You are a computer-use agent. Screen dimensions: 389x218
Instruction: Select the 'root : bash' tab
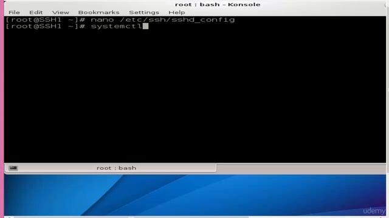click(x=111, y=168)
